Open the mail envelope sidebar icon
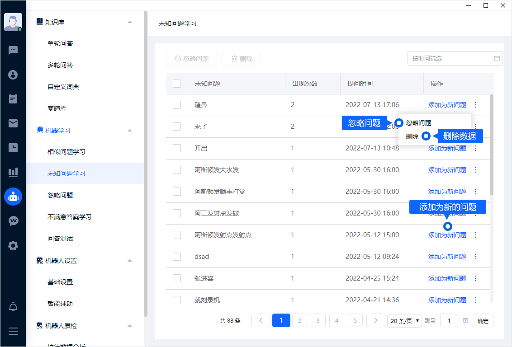 pyautogui.click(x=13, y=123)
